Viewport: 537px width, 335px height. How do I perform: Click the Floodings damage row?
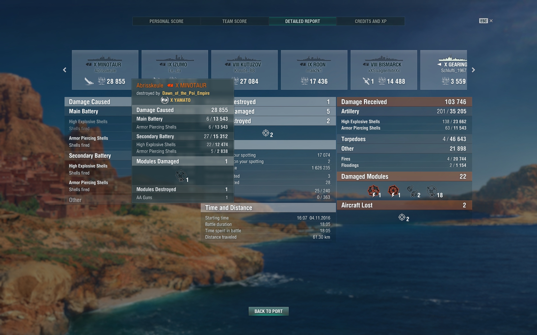(404, 165)
